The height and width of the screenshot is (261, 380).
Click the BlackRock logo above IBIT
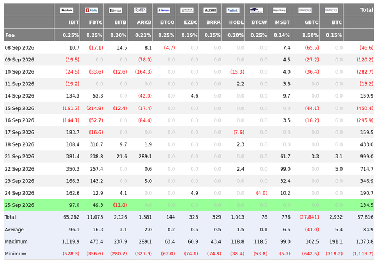click(x=66, y=11)
